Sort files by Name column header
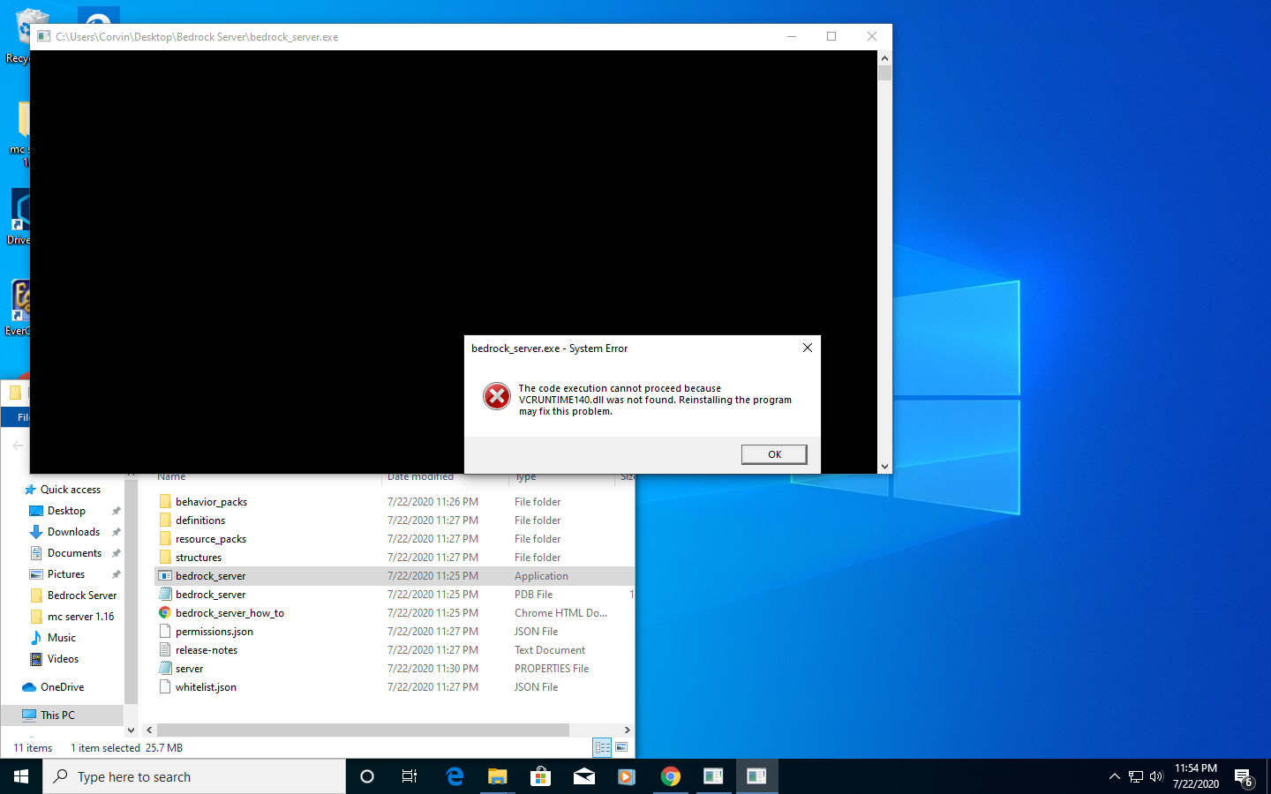Image resolution: width=1271 pixels, height=794 pixels. [171, 477]
